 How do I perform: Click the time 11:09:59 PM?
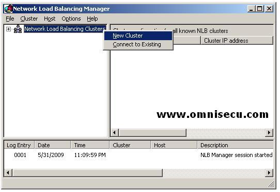[90, 155]
